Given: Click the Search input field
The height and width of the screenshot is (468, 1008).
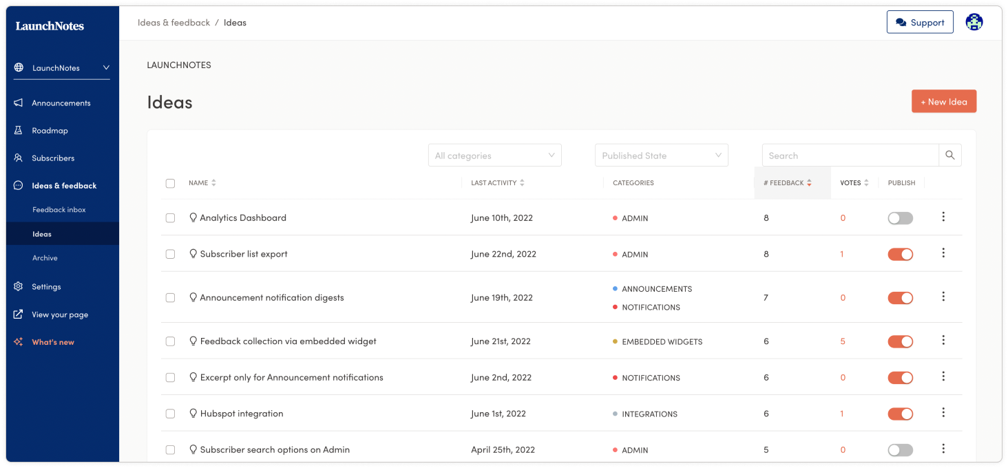Looking at the screenshot, I should [x=850, y=156].
